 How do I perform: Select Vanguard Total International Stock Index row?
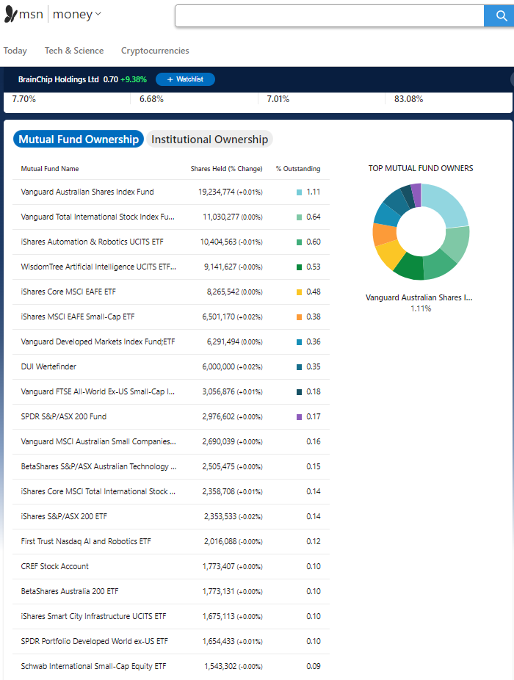[x=171, y=217]
